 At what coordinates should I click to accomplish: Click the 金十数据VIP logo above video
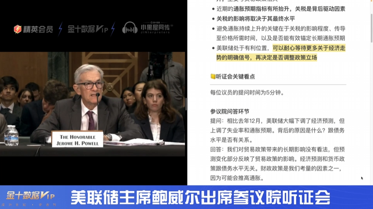(x=88, y=29)
